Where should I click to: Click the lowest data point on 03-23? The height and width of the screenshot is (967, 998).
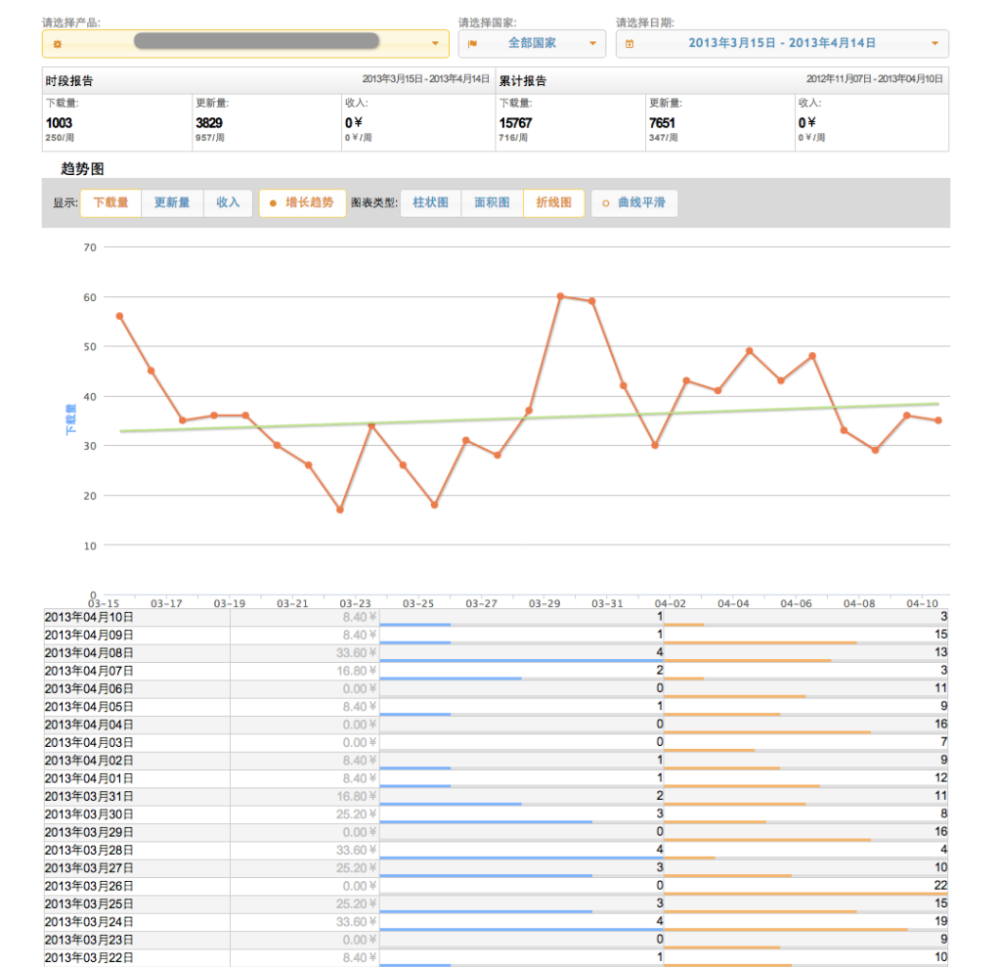pyautogui.click(x=339, y=509)
